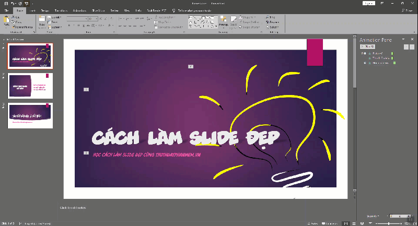Click the Save icon in quick access toolbar
The width and height of the screenshot is (418, 226).
tap(6, 4)
